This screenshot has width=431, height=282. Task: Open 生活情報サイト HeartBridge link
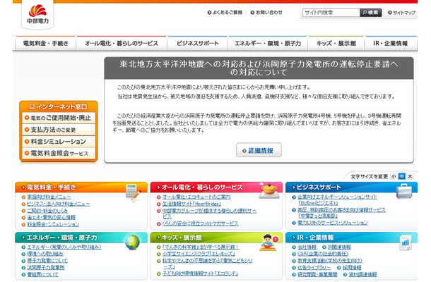coord(191,204)
